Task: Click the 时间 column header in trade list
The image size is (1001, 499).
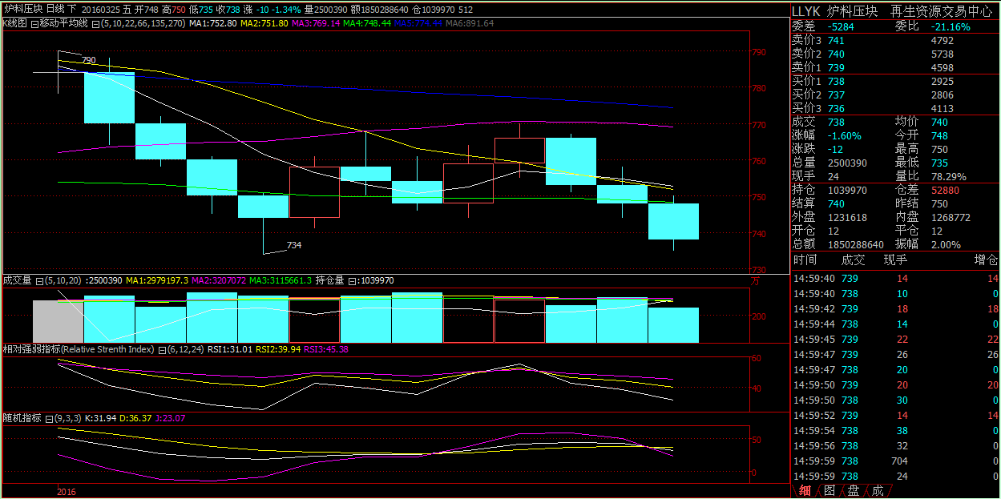Action: point(805,260)
